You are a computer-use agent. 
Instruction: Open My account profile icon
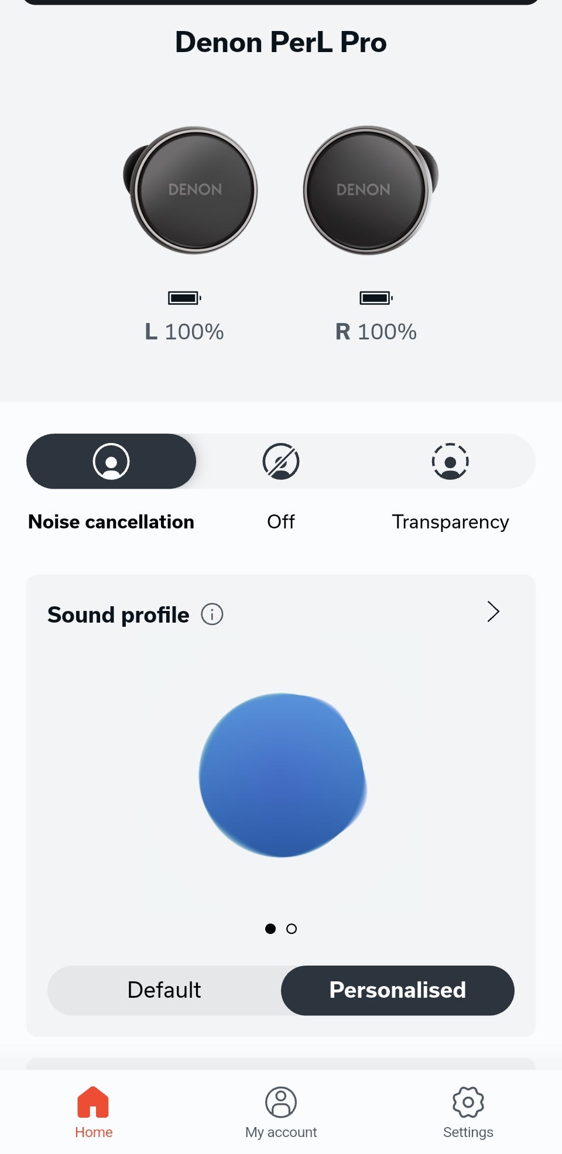click(281, 1102)
